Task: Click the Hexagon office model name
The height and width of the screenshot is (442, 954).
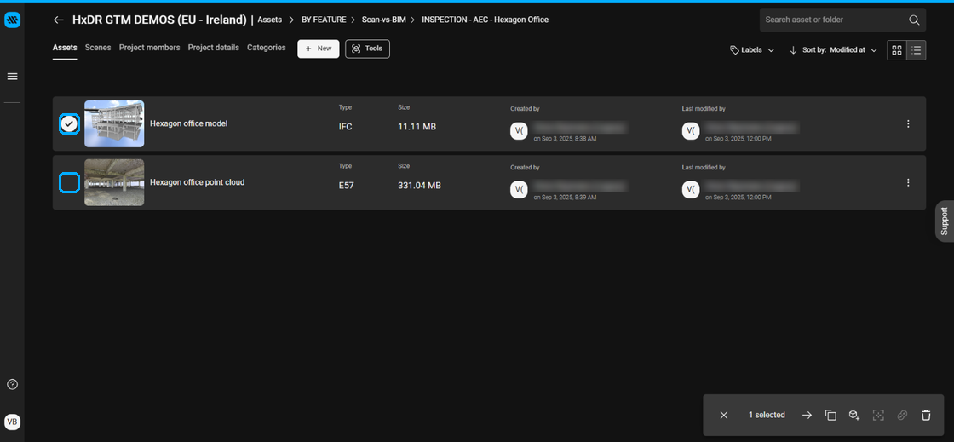Action: point(188,124)
